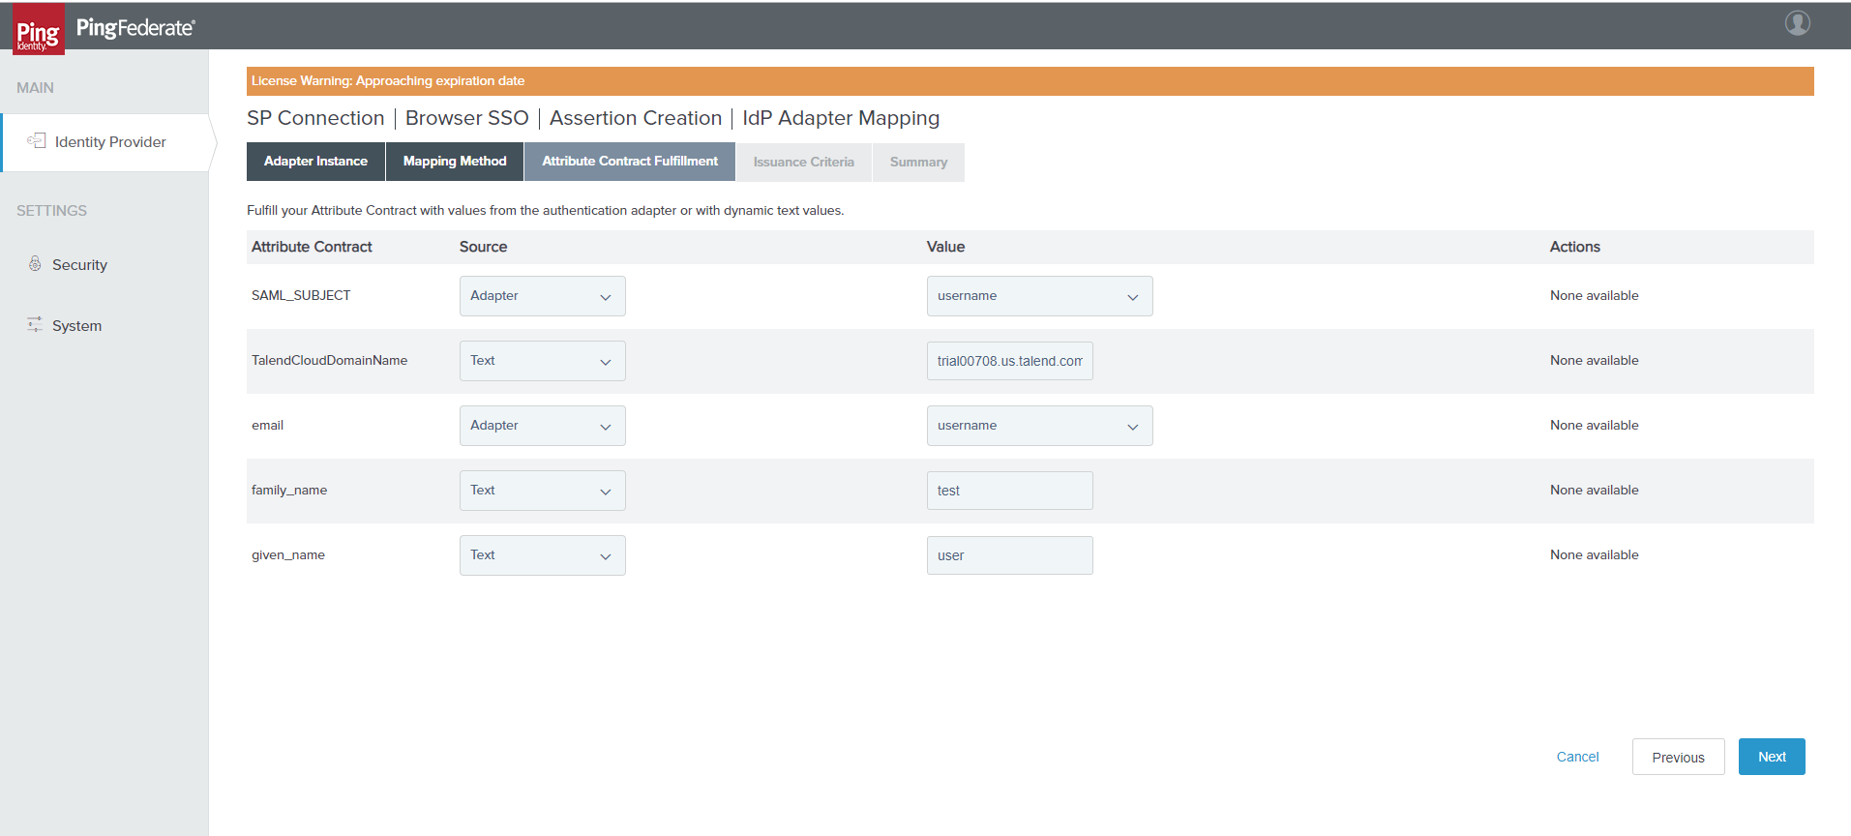Viewport: 1851px width, 836px height.
Task: Click the System sliders icon
Action: (x=35, y=324)
